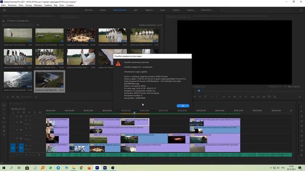Select the Slip tool

[4, 123]
